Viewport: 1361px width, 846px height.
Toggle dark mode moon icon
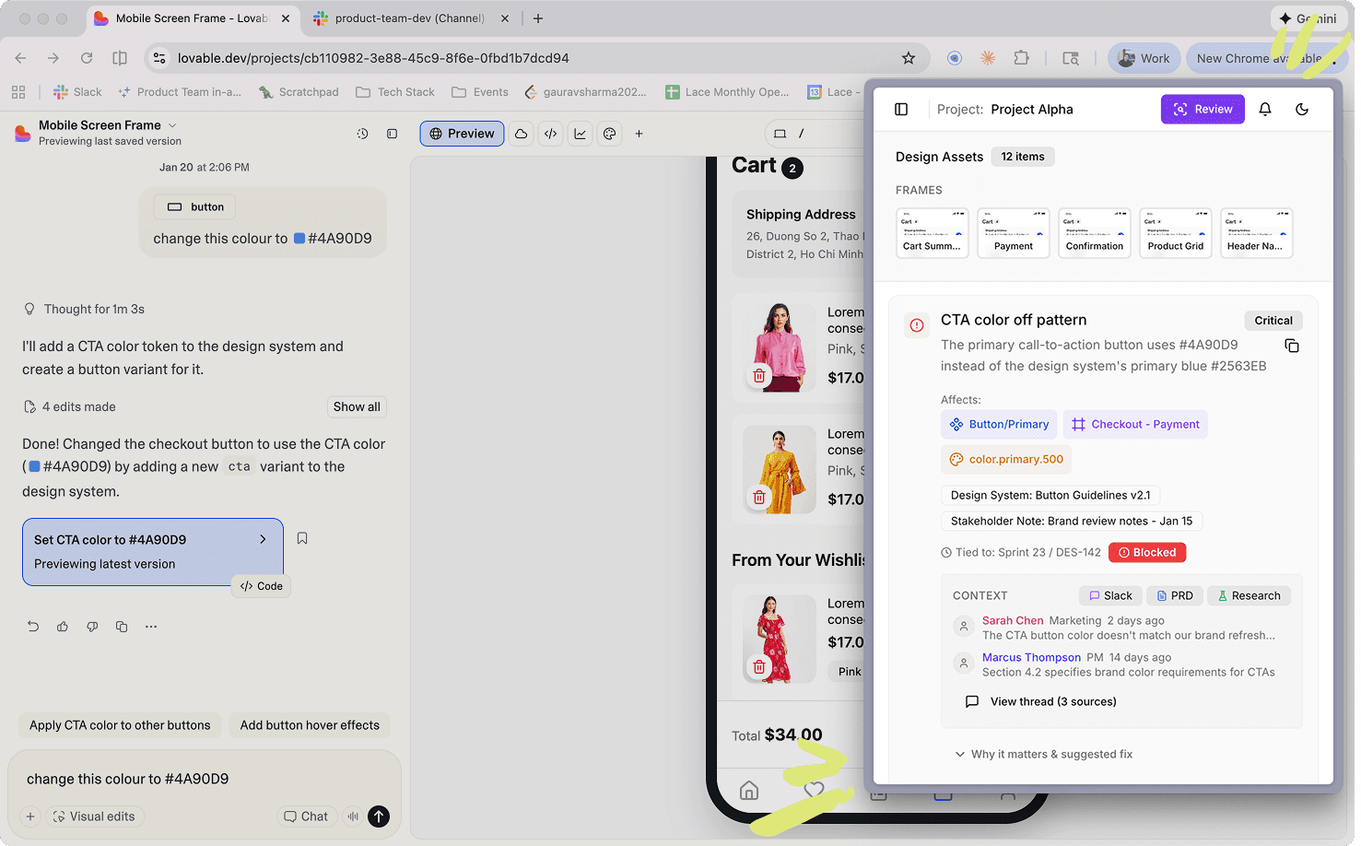[x=1302, y=109]
